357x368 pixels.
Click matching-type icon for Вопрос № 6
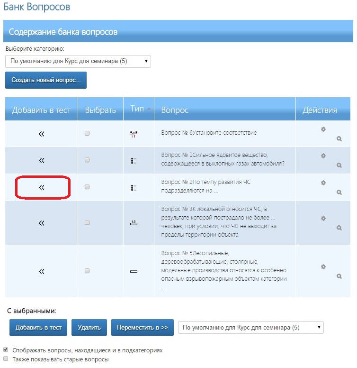(x=134, y=134)
